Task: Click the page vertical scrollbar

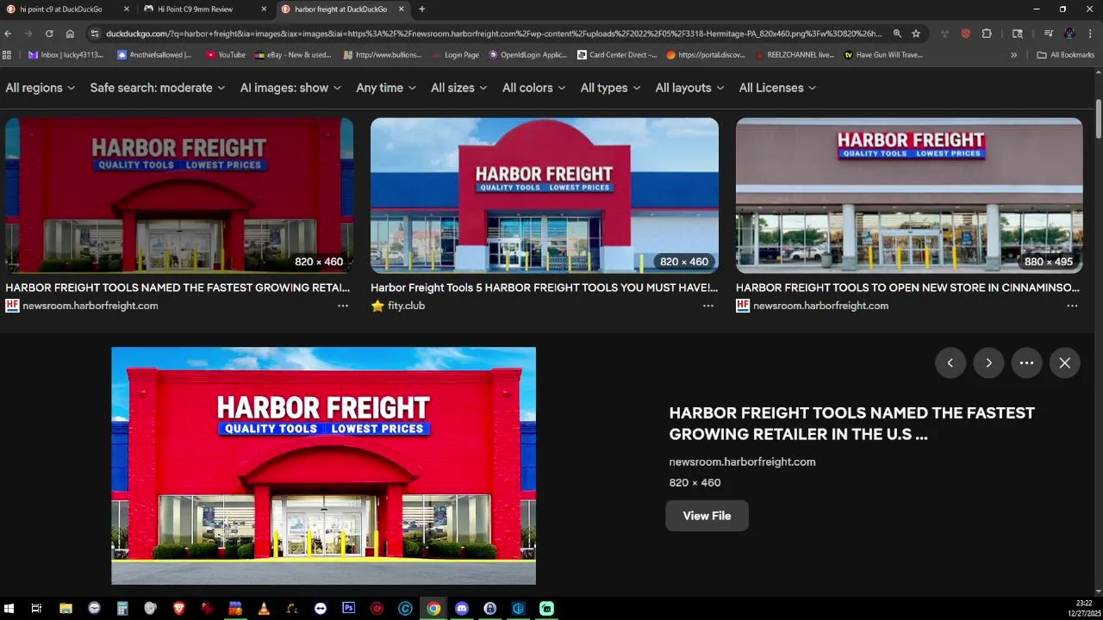Action: tap(1099, 118)
